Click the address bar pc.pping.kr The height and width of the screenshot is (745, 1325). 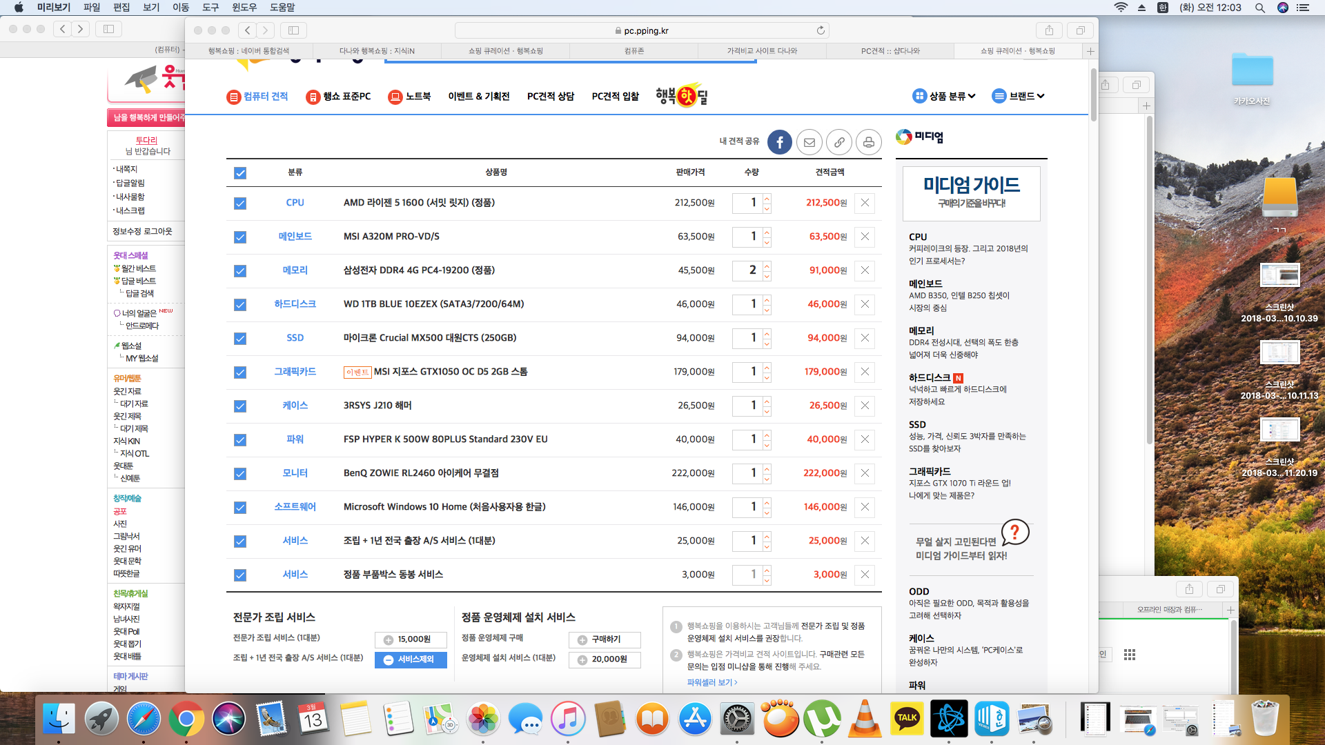pyautogui.click(x=642, y=30)
